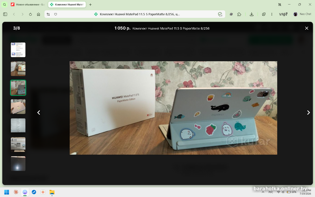Open the first thumbnail with listing screenshot

click(x=18, y=50)
